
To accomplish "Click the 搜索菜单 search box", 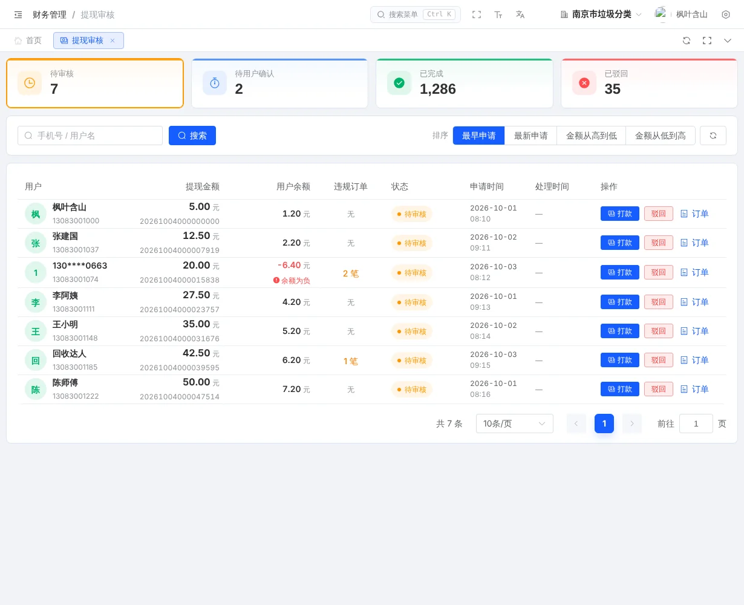I will pos(416,15).
